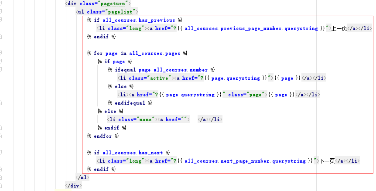Click the "none" class value
The height and width of the screenshot is (191, 376).
(x=146, y=119)
